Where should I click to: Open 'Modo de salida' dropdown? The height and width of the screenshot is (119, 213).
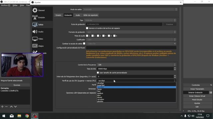tap(130, 10)
